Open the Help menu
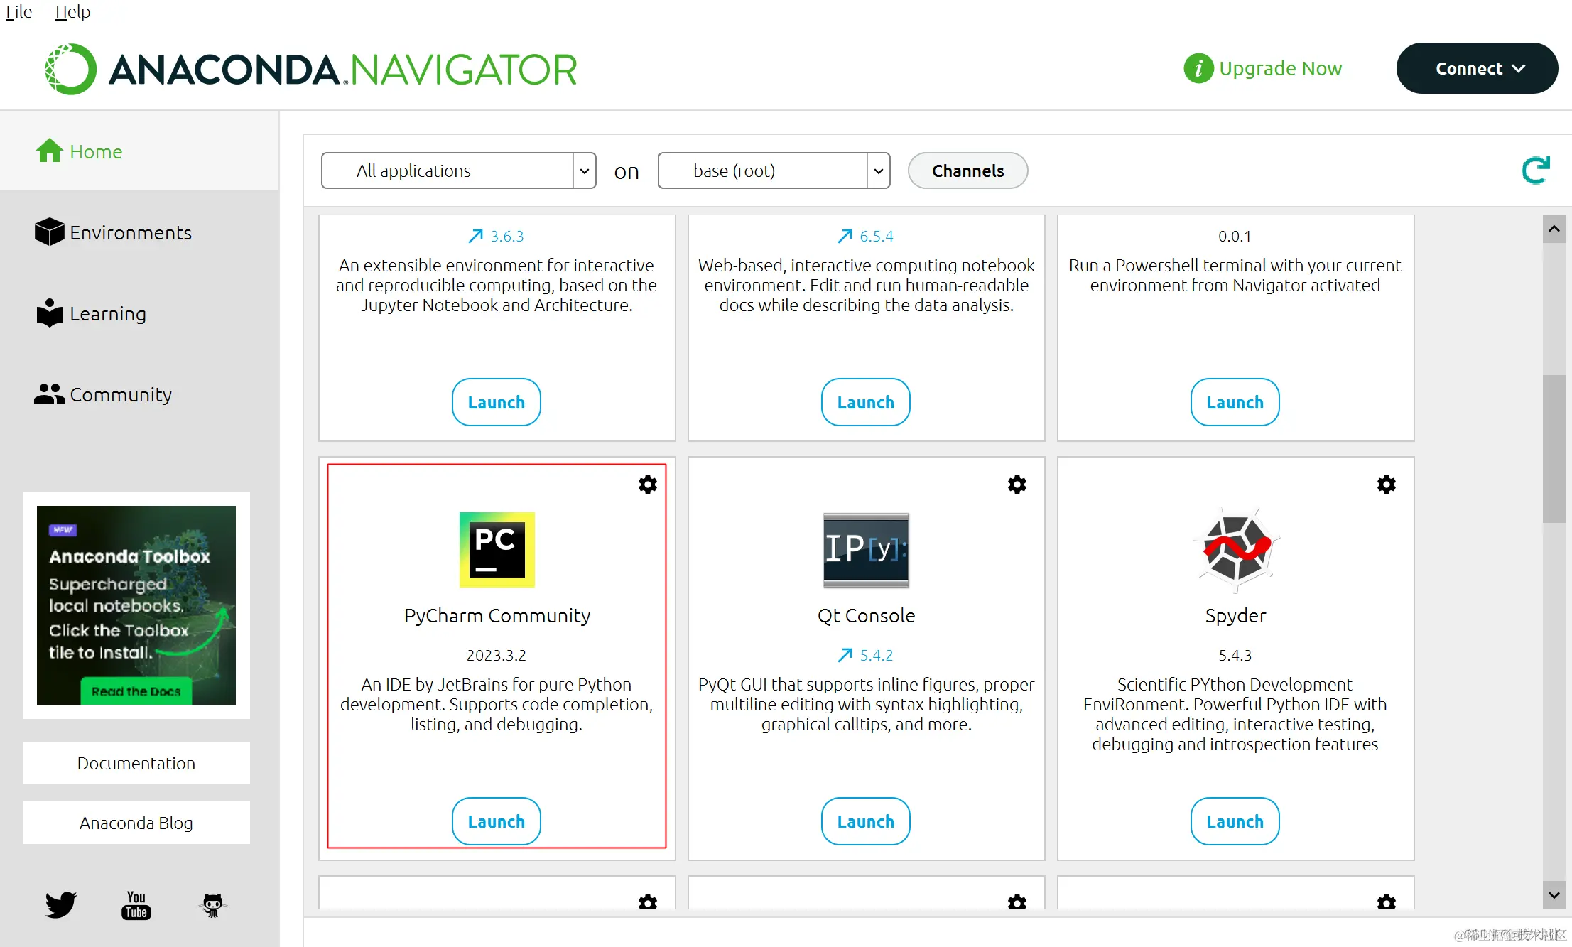Screen dimensions: 1572x947 (72, 11)
